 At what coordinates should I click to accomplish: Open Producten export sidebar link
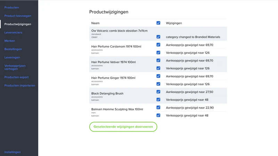16,77
